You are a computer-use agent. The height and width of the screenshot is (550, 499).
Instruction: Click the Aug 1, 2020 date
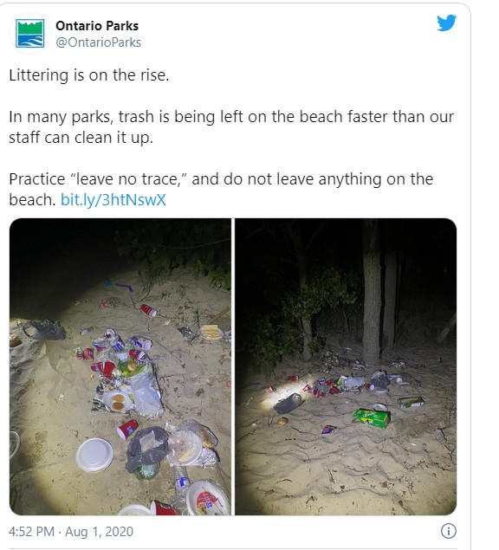pos(99,532)
